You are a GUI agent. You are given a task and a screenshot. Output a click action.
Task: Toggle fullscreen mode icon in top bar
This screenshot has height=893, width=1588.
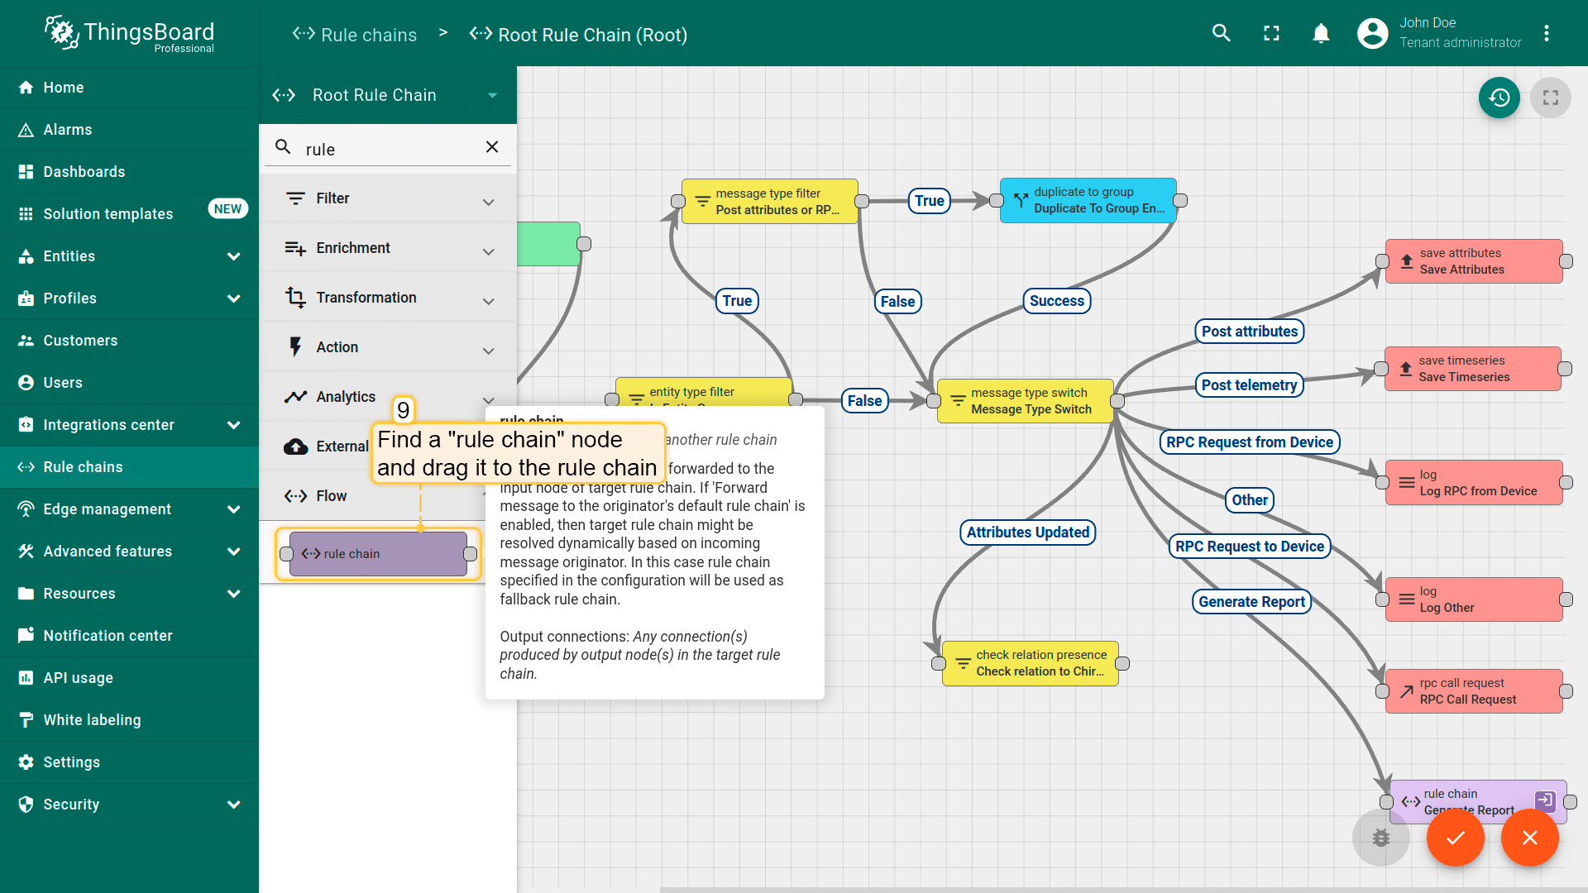coord(1271,33)
